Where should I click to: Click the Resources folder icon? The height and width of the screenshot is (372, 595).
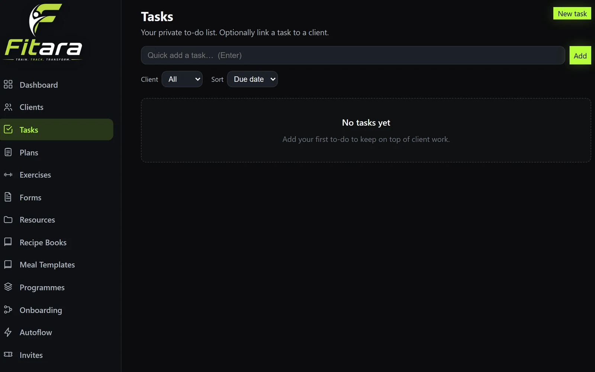(x=8, y=219)
